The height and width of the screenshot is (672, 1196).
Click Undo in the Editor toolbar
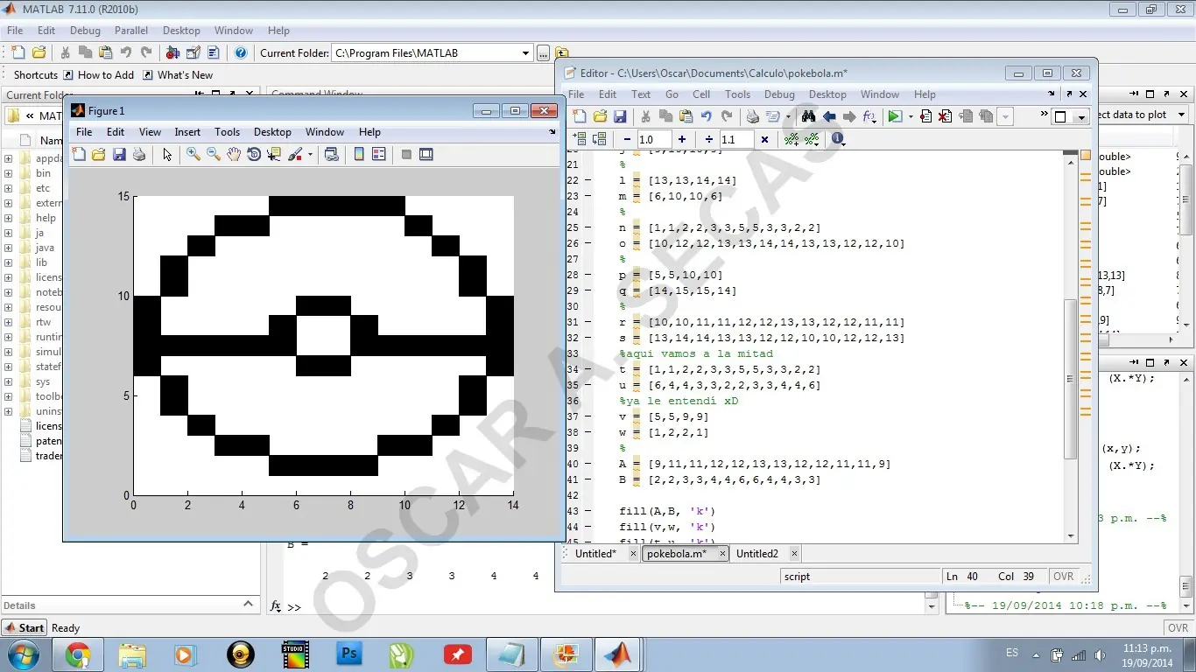706,116
